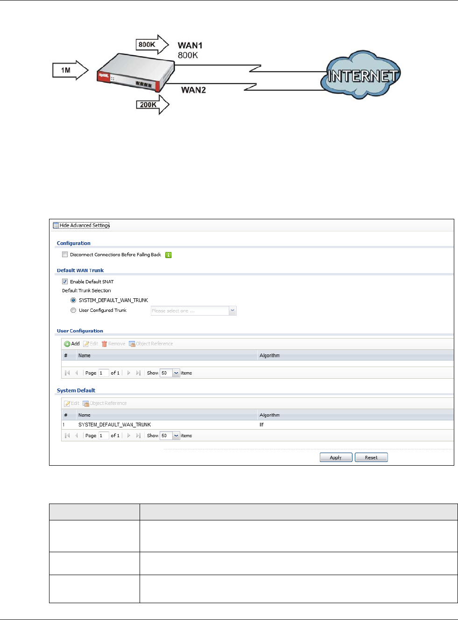Open Object Reference in System Default
The height and width of the screenshot is (620, 458).
pyautogui.click(x=105, y=403)
